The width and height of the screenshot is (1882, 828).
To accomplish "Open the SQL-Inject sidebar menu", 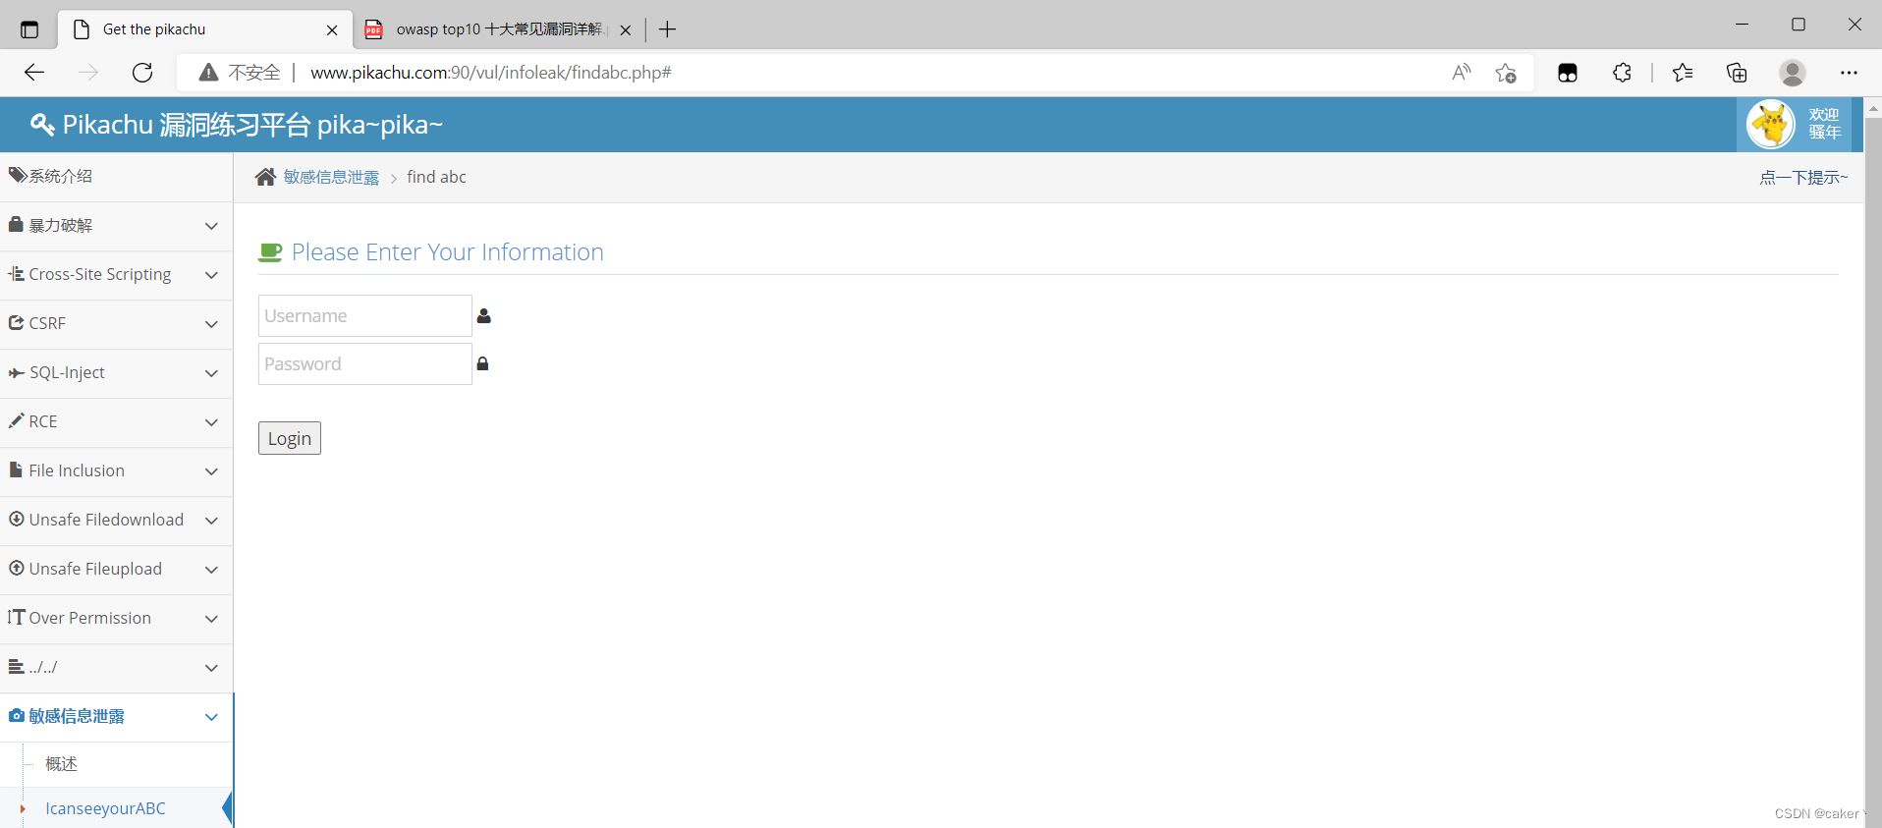I will 116,373.
